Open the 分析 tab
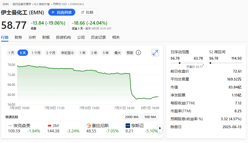Viewport: 248px width, 143px height. pos(32,37)
